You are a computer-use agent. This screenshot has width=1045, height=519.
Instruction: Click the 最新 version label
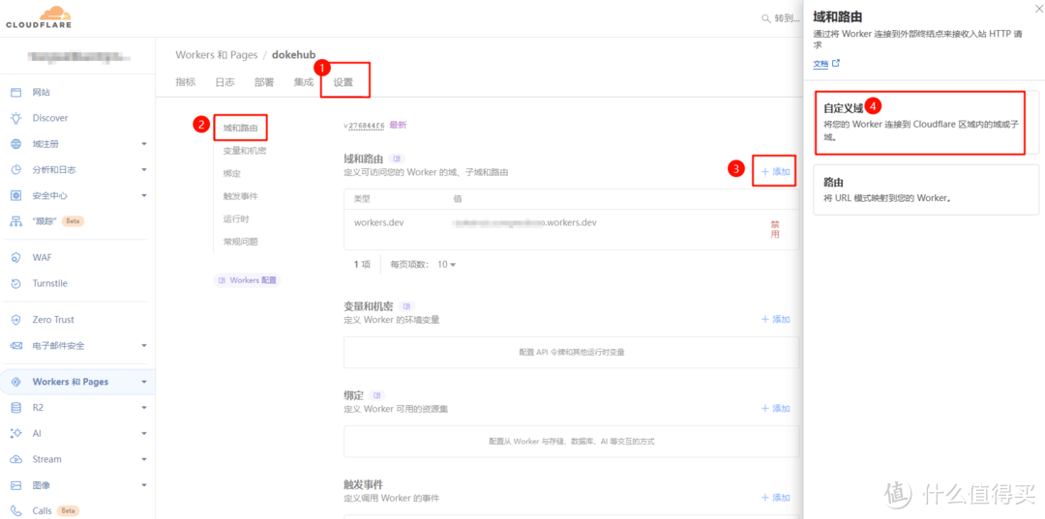point(398,125)
